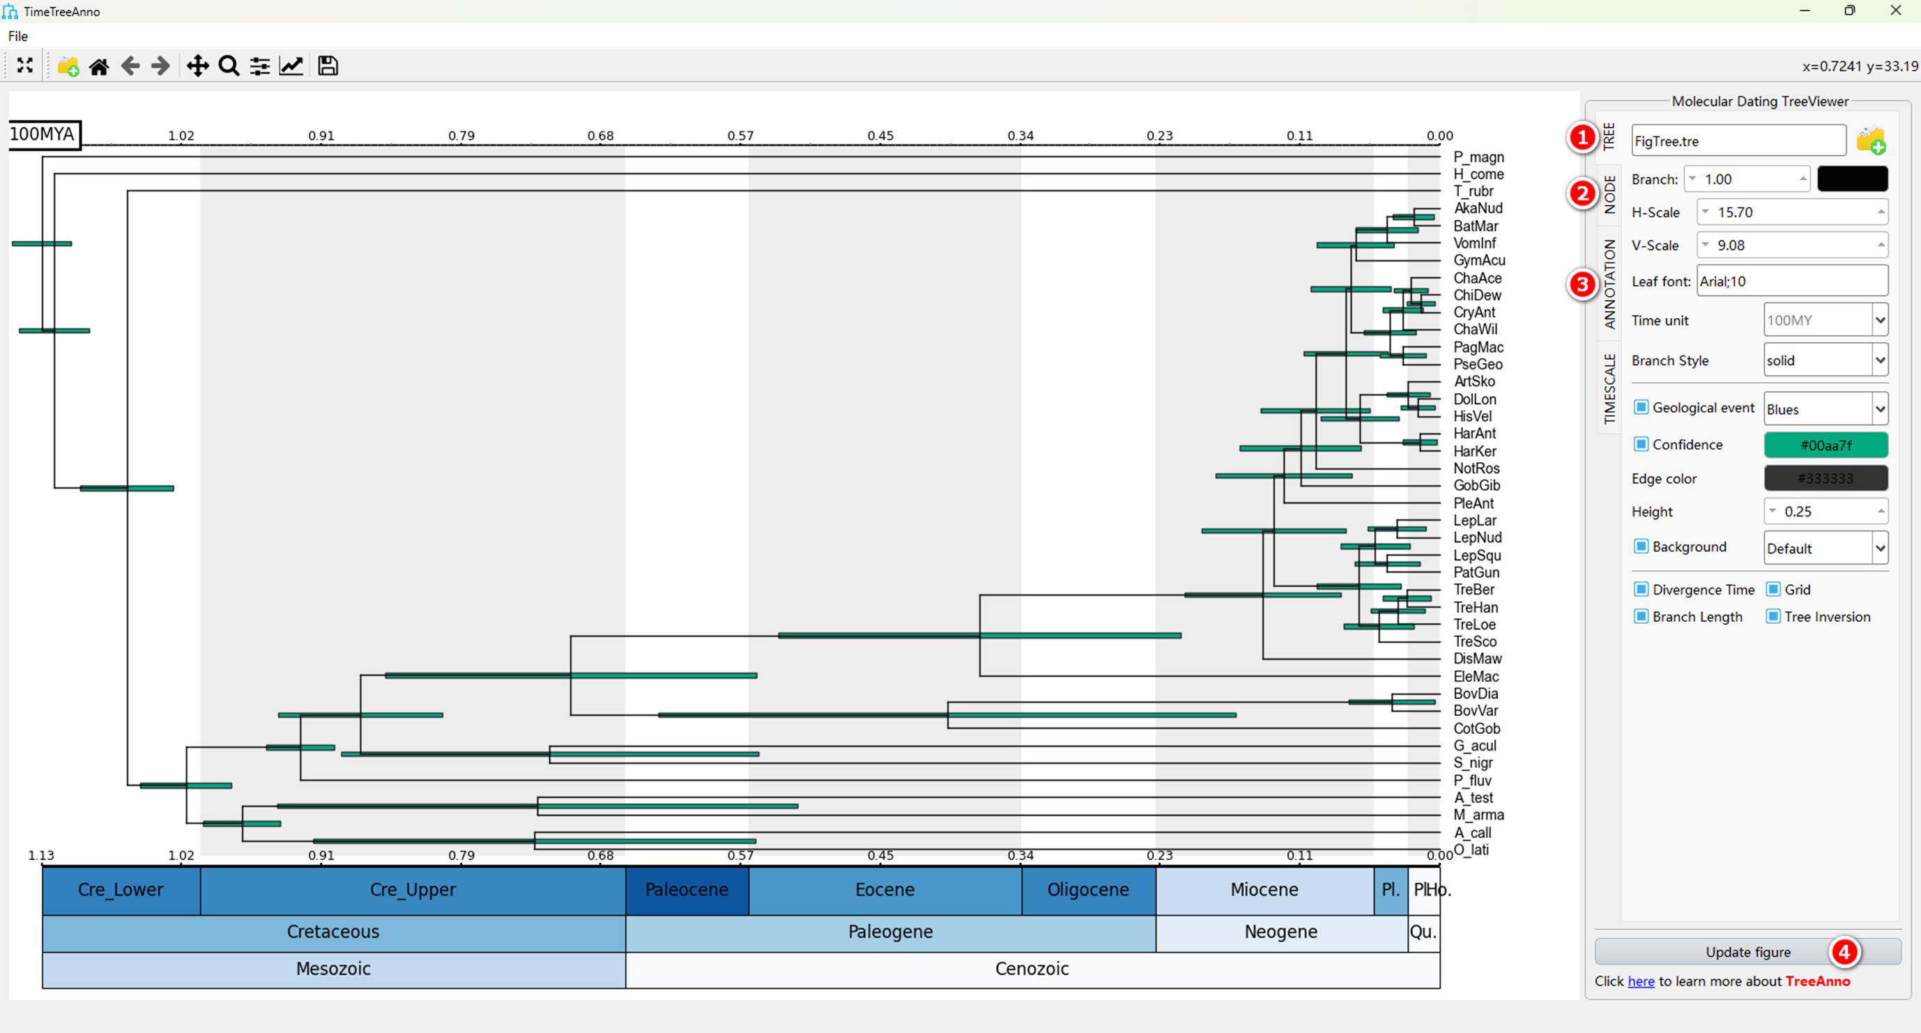Click the Cenozoic era block

click(x=1033, y=970)
